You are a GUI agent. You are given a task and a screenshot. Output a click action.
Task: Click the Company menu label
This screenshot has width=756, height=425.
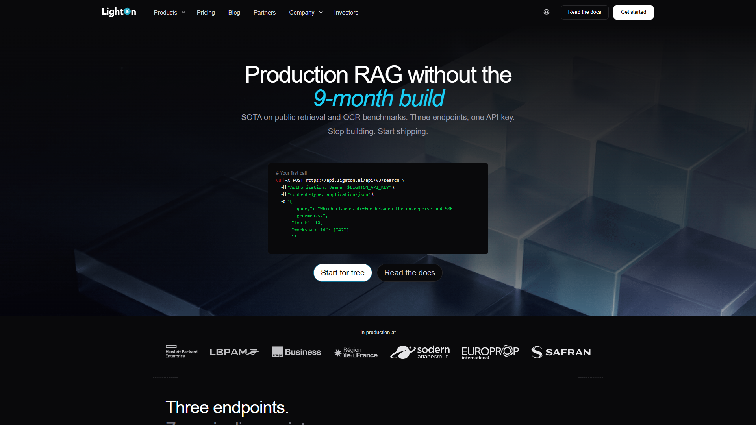click(302, 13)
